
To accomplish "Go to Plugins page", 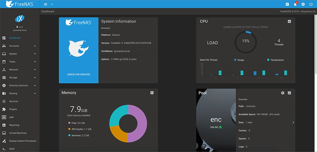I will coord(13,109).
